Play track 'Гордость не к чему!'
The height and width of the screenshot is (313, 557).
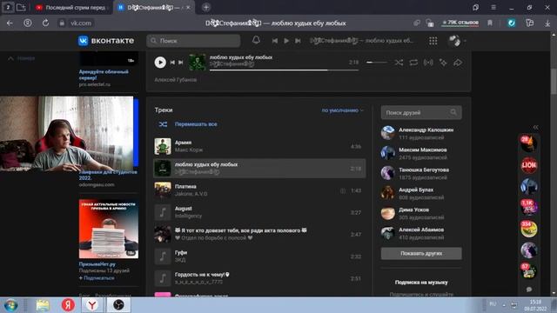(259, 278)
